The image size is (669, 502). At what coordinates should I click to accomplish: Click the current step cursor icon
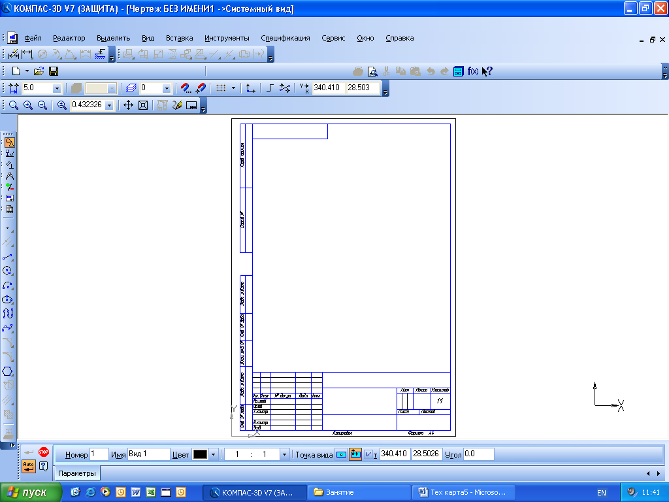[x=14, y=88]
